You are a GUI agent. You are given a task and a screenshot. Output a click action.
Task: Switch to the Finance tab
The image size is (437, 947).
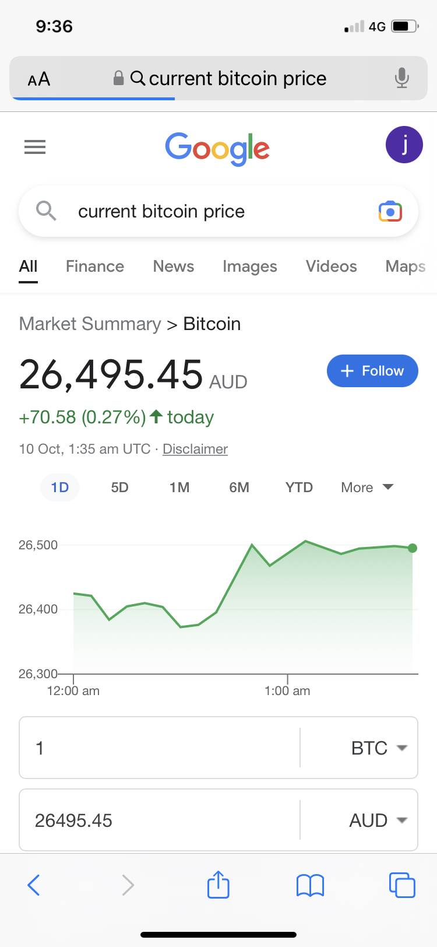tap(95, 266)
